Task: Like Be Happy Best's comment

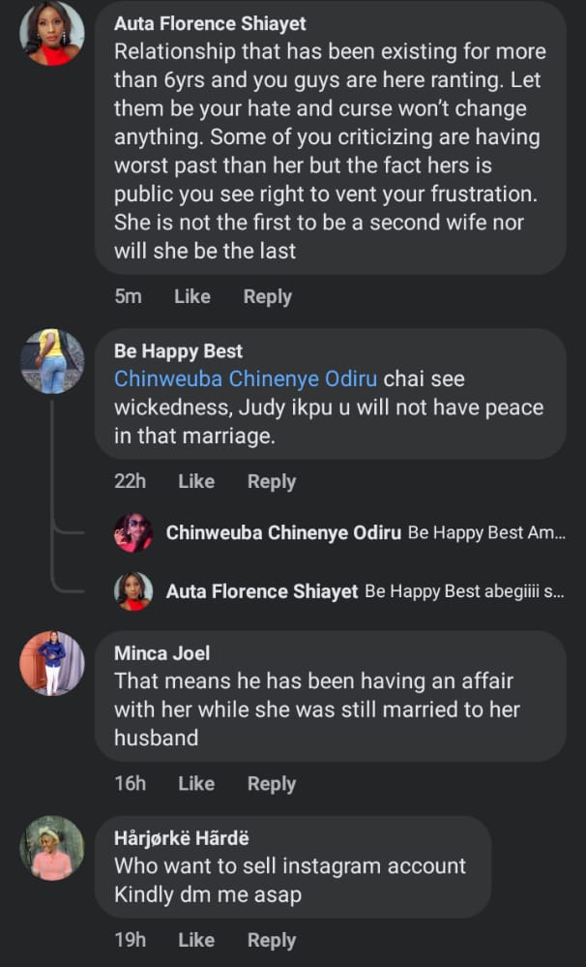Action: pos(196,481)
